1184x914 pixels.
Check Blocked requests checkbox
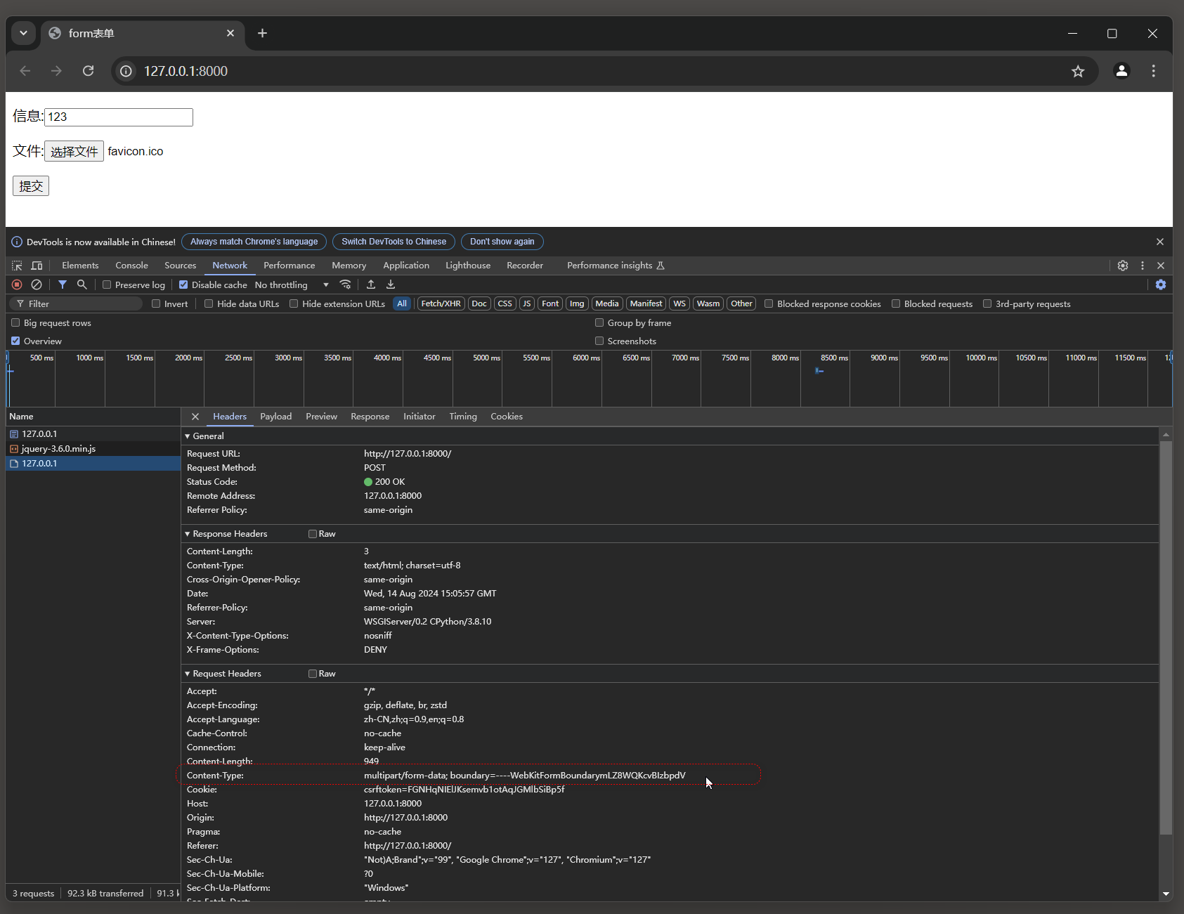coord(896,303)
